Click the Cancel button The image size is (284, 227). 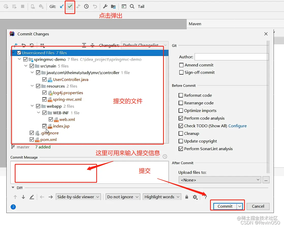(x=258, y=206)
